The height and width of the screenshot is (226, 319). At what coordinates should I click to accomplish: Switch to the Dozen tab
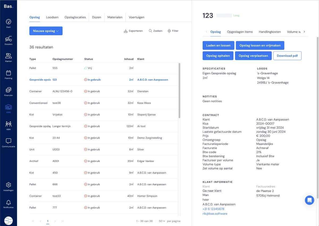(x=96, y=17)
